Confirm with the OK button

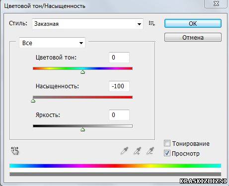point(193,23)
